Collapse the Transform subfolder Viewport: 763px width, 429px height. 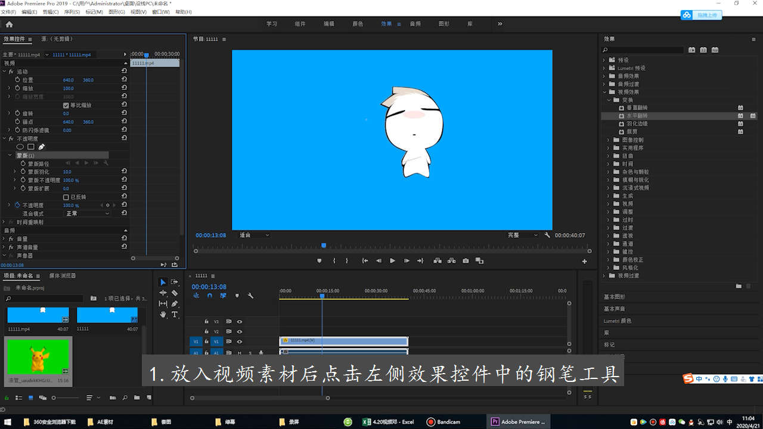[x=609, y=100]
